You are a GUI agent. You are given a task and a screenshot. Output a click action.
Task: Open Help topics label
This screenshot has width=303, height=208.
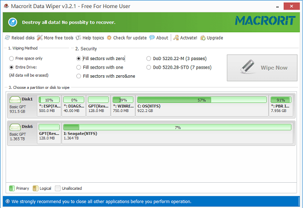click(93, 38)
